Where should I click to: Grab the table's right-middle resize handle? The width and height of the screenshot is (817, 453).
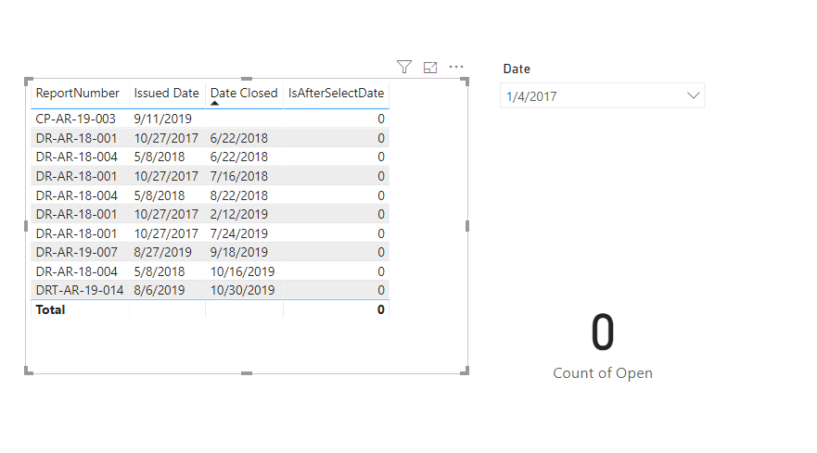(467, 226)
